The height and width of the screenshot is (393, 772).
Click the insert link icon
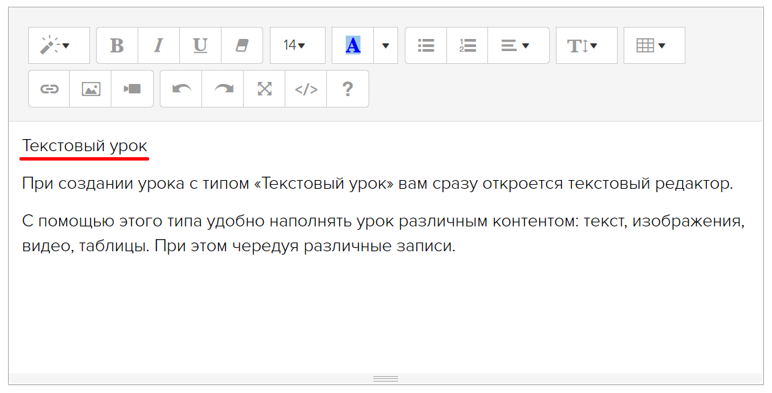pyautogui.click(x=49, y=89)
